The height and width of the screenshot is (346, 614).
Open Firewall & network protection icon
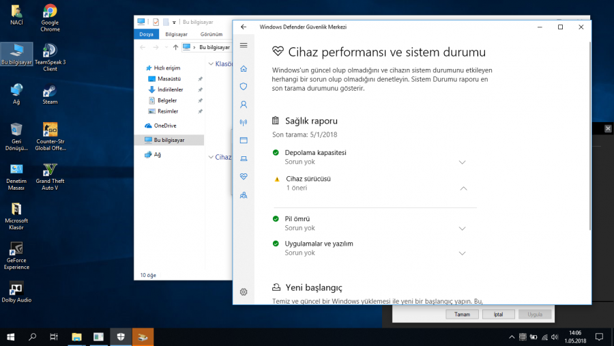pyautogui.click(x=244, y=122)
